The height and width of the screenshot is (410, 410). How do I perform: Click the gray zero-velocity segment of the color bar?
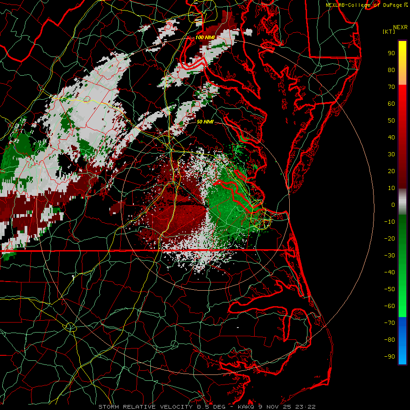click(402, 202)
